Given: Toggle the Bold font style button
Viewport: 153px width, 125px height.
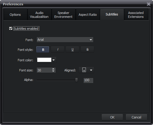Looking at the screenshot, I should (43, 49).
